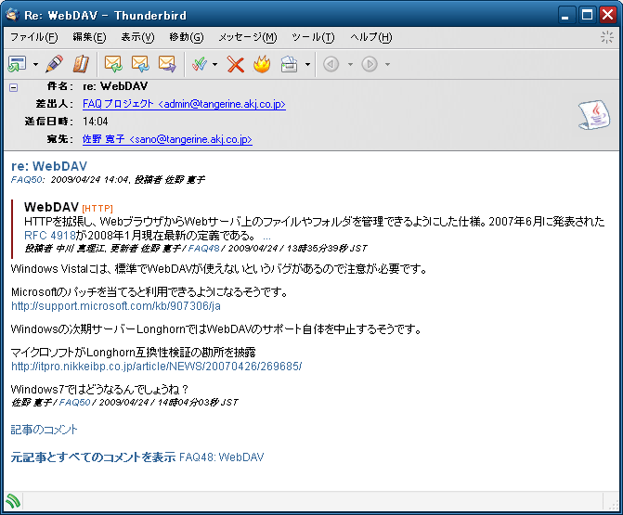Click 元記事とすべてのコメントを表示 link

93,457
